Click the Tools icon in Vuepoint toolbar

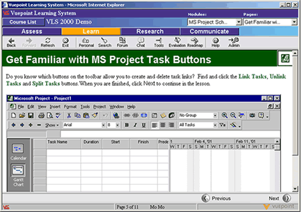159,42
